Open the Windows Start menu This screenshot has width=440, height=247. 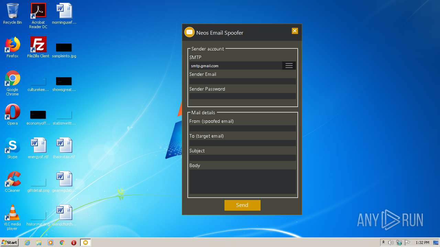[x=9, y=243]
